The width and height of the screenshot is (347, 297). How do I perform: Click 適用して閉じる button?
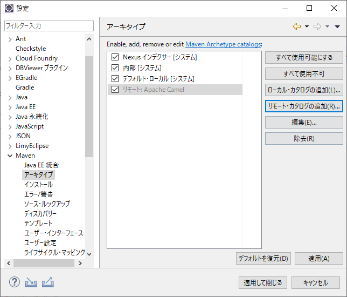tap(263, 282)
